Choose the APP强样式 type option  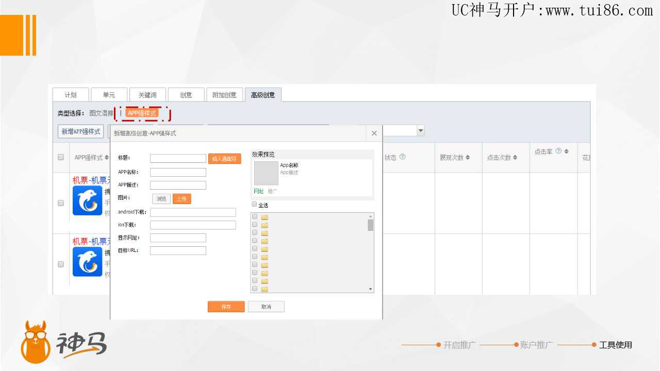(141, 113)
